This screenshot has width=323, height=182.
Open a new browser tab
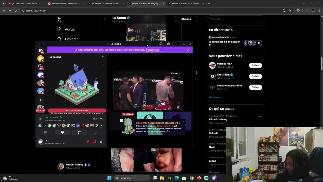pos(209,4)
